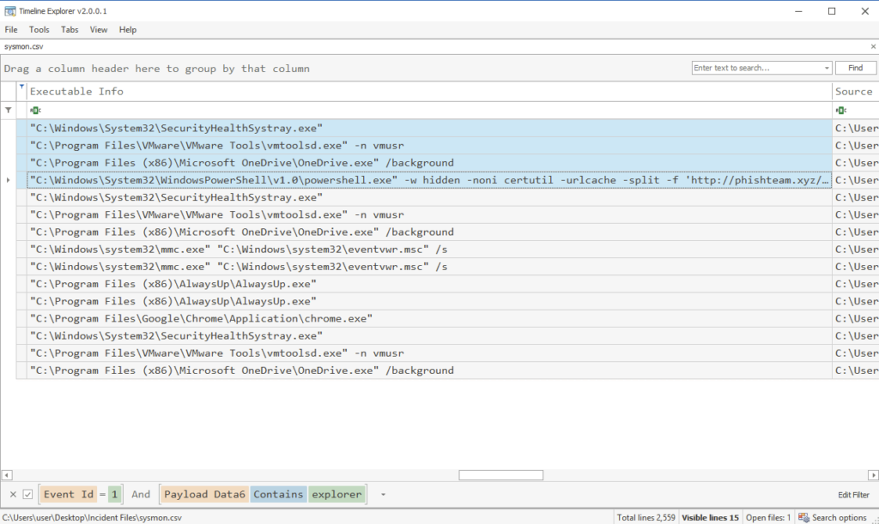Viewport: 879px width, 524px height.
Task: Click the filter icon on Executable Info header
Action: pos(21,87)
